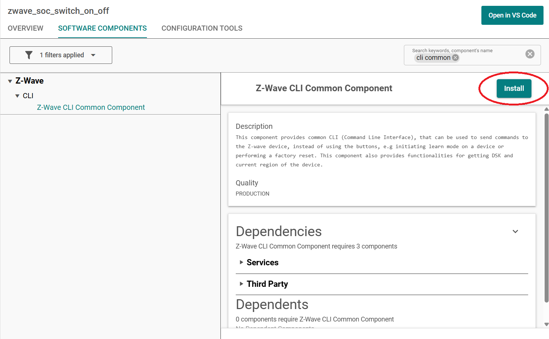Click the scrollbar down arrow in details pane
Viewport: 549px width, 339px height.
[546, 324]
